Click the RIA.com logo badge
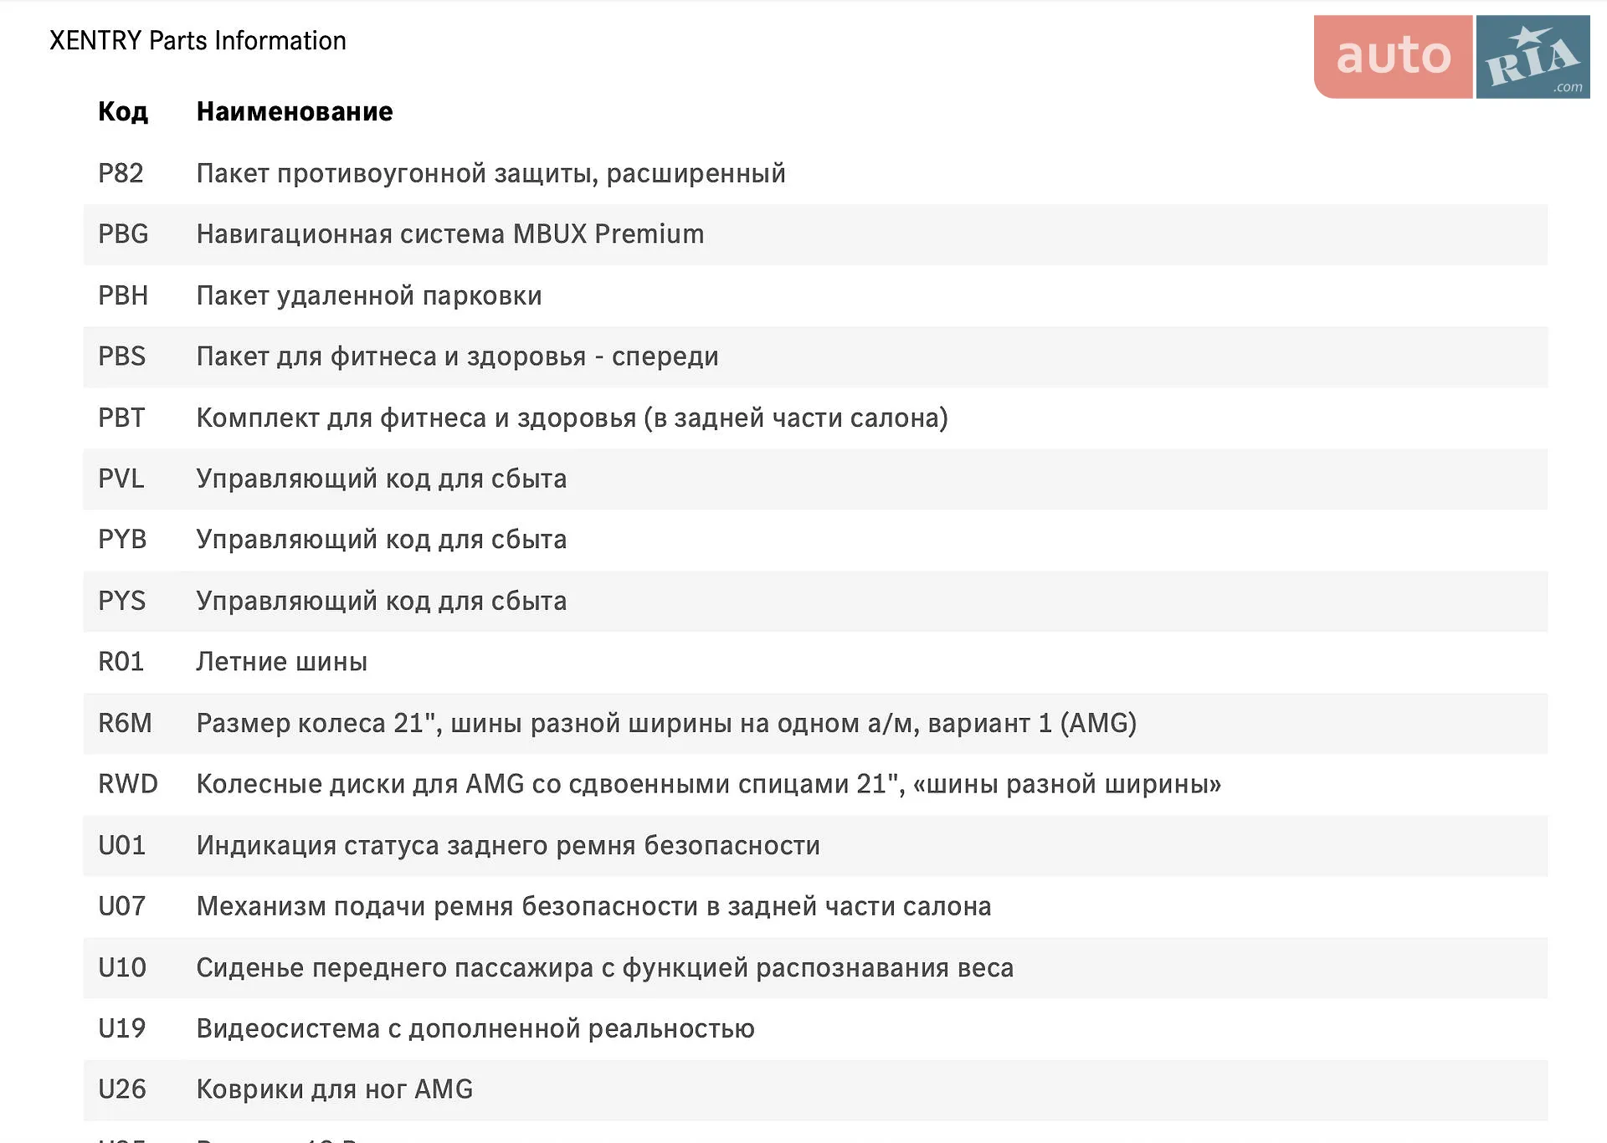The height and width of the screenshot is (1143, 1607). pos(1533,57)
